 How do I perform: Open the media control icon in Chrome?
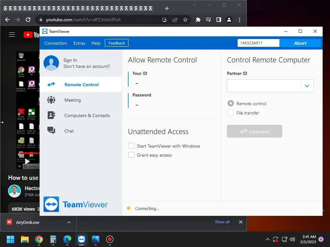[209, 20]
